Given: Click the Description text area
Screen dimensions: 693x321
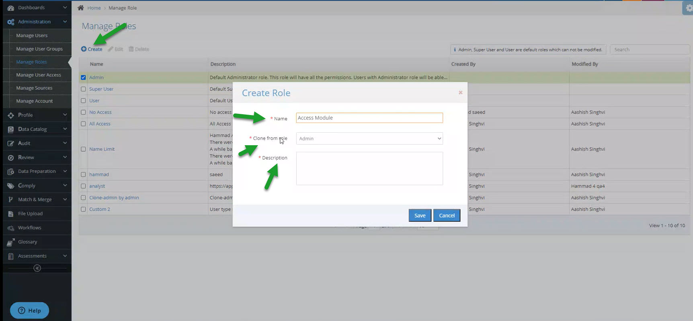Looking at the screenshot, I should [369, 169].
